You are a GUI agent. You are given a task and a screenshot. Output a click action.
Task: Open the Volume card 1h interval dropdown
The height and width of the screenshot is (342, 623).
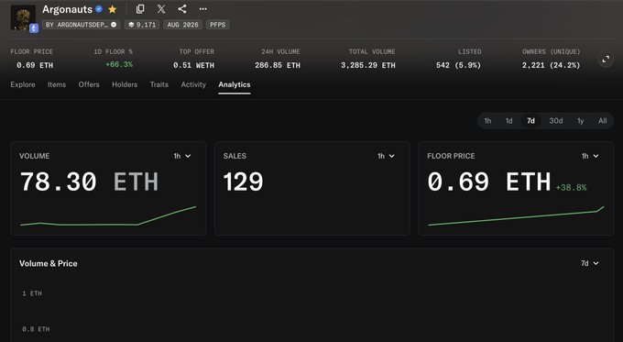coord(182,156)
